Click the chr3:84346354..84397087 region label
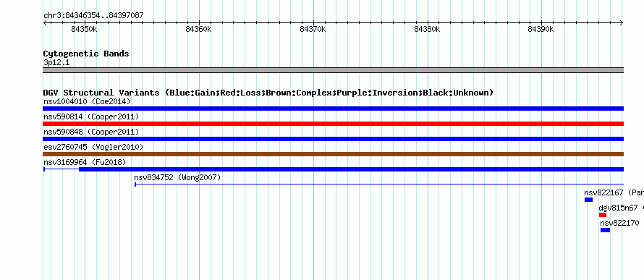 tap(93, 16)
